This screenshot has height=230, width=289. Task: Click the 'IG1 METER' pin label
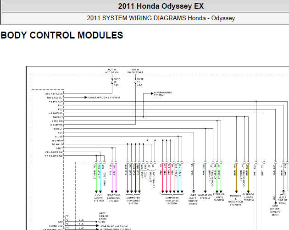(x=56, y=125)
